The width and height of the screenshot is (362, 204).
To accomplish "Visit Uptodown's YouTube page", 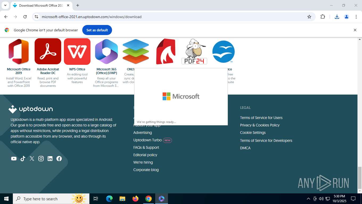I will click(14, 159).
